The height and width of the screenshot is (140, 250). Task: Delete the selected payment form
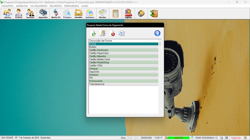[x=112, y=33]
